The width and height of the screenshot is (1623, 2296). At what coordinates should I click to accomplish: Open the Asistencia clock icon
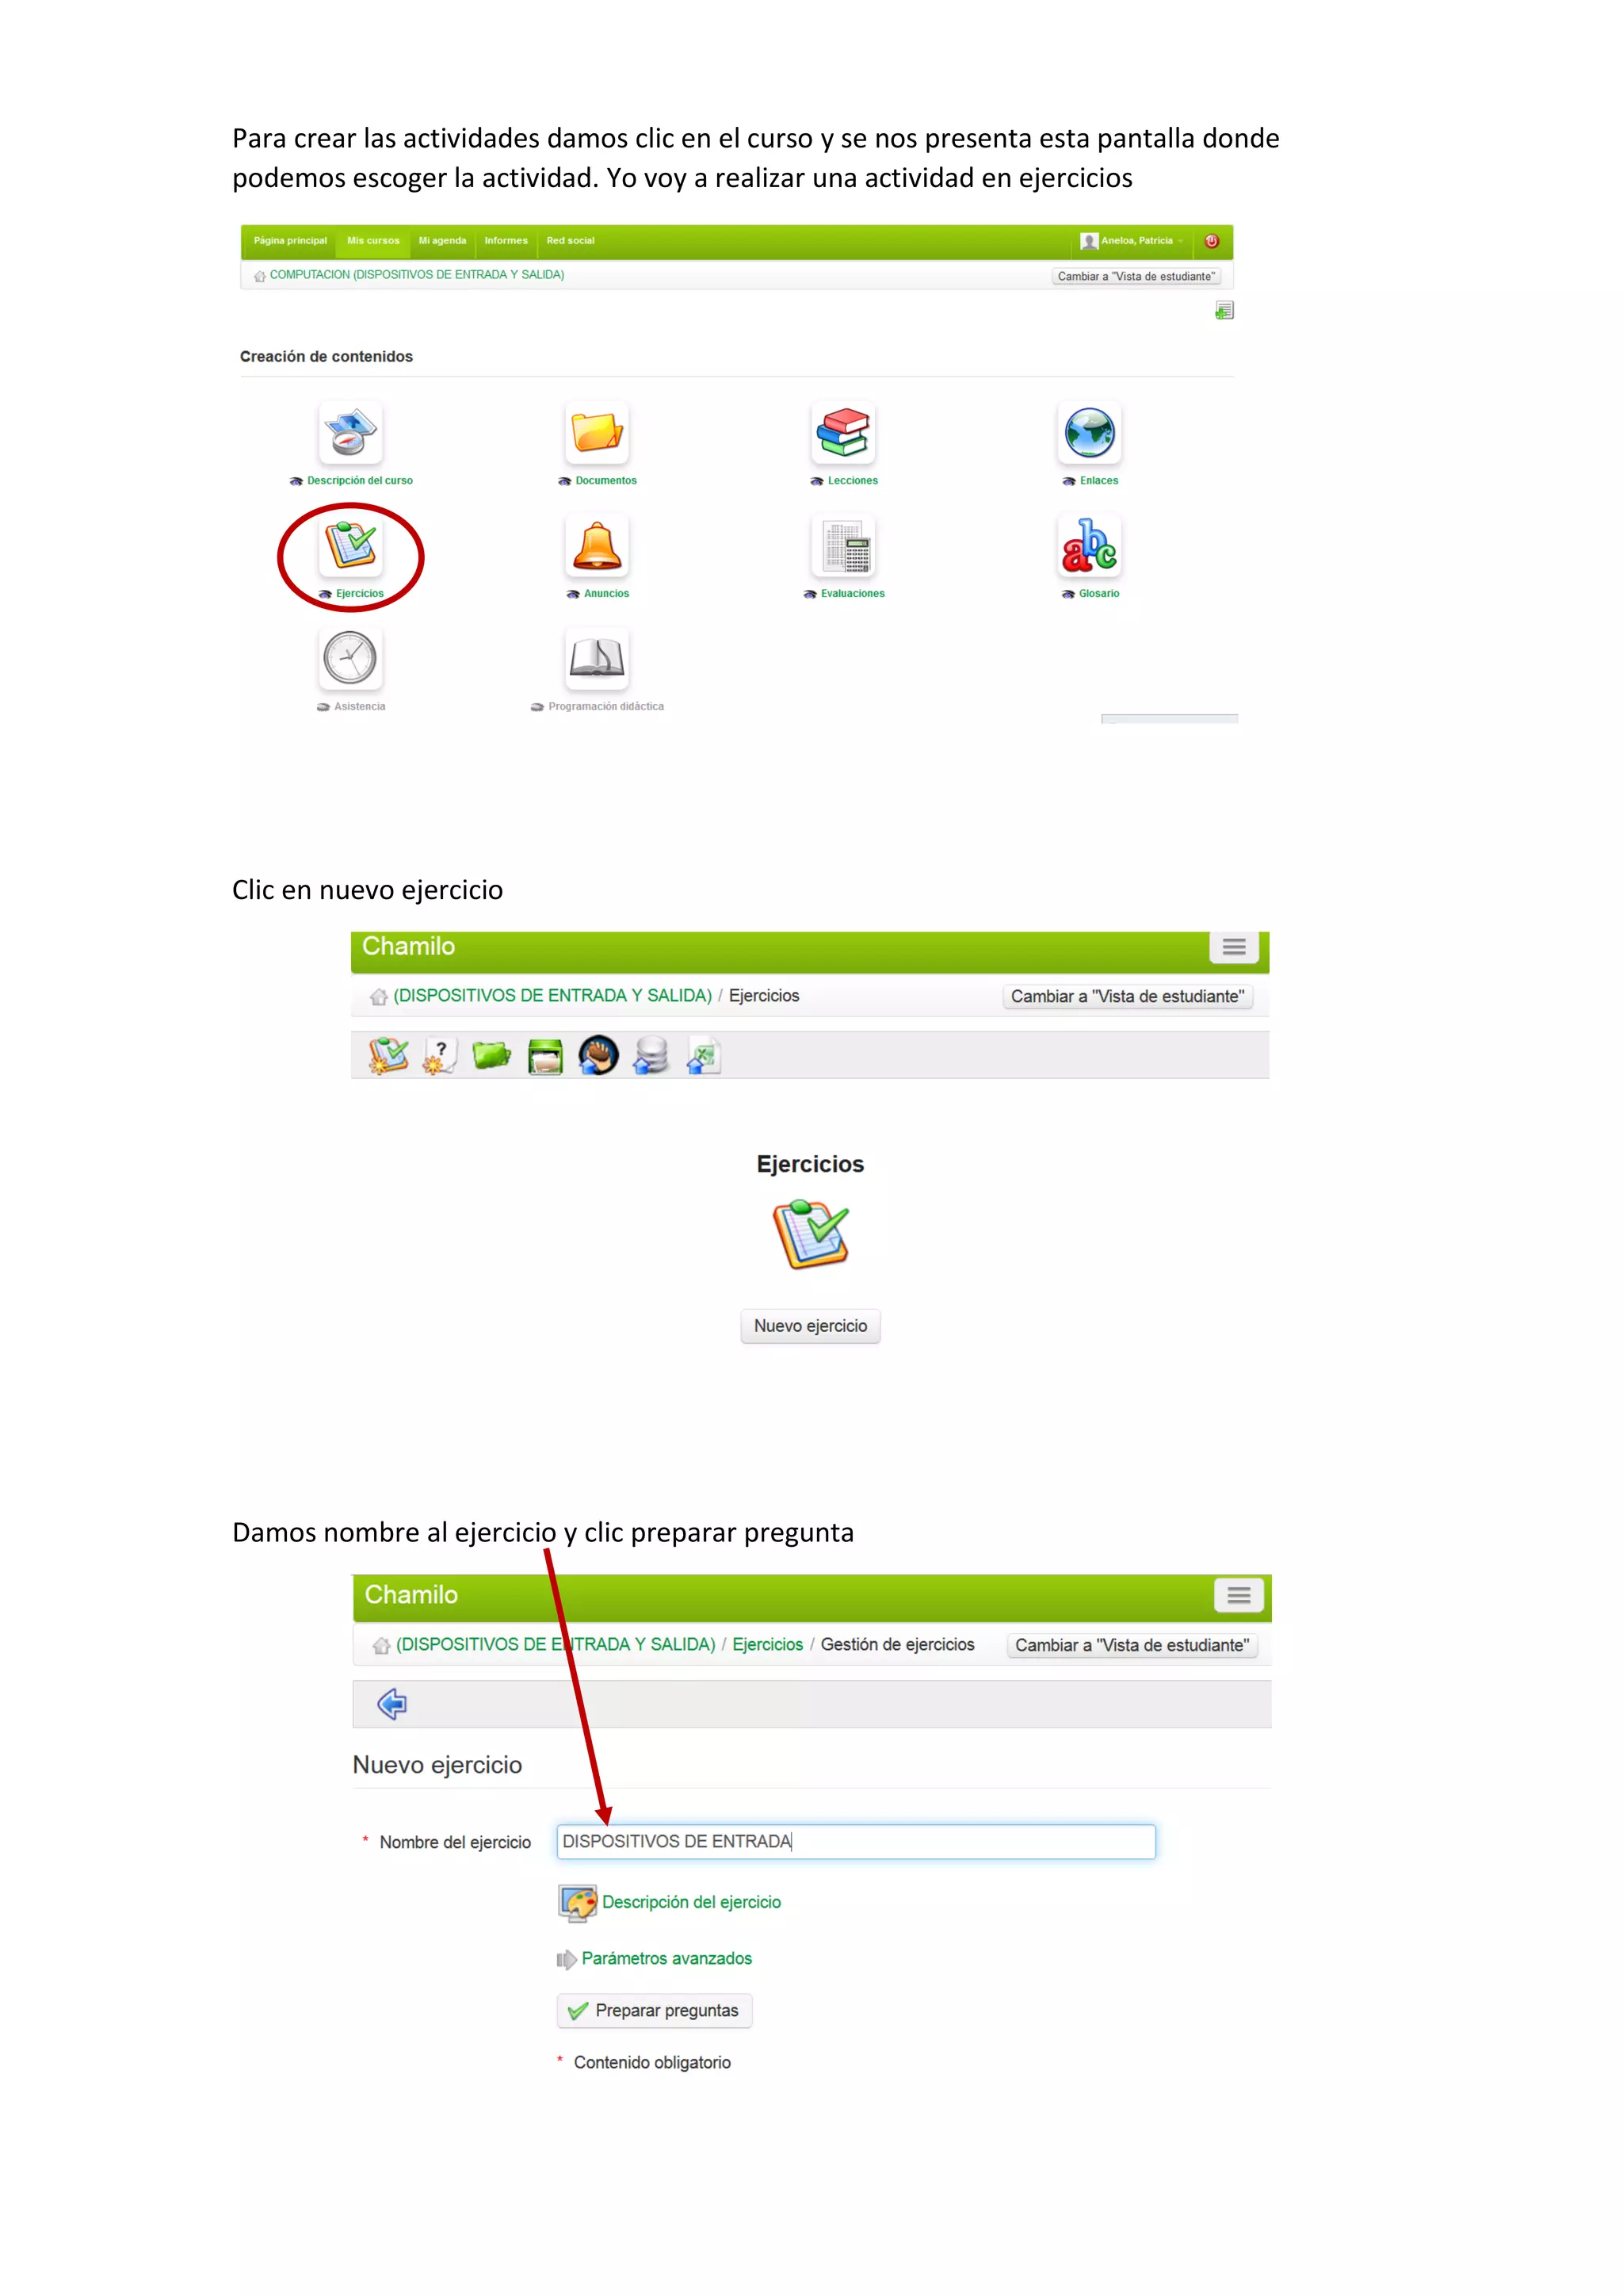[351, 658]
